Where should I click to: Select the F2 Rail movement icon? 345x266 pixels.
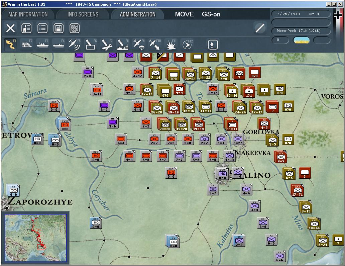[27, 45]
